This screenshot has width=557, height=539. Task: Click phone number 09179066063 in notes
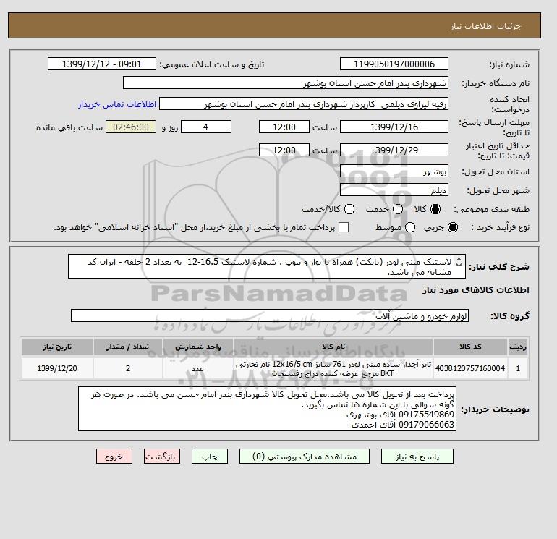click(x=426, y=424)
